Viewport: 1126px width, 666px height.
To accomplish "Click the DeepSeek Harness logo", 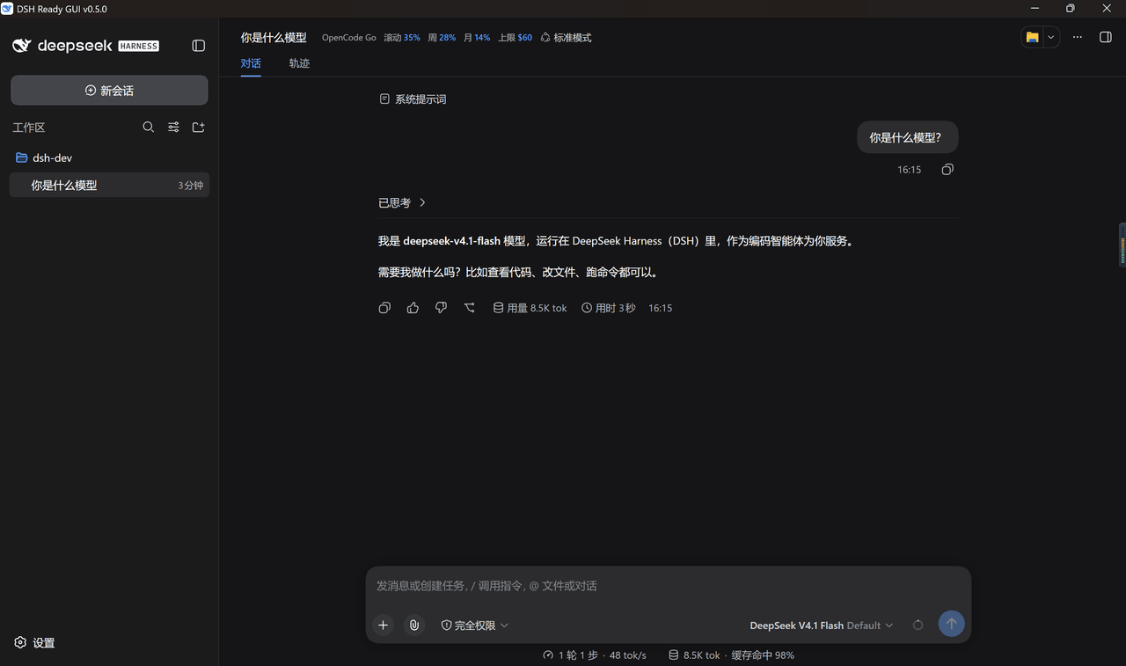I will coord(85,46).
